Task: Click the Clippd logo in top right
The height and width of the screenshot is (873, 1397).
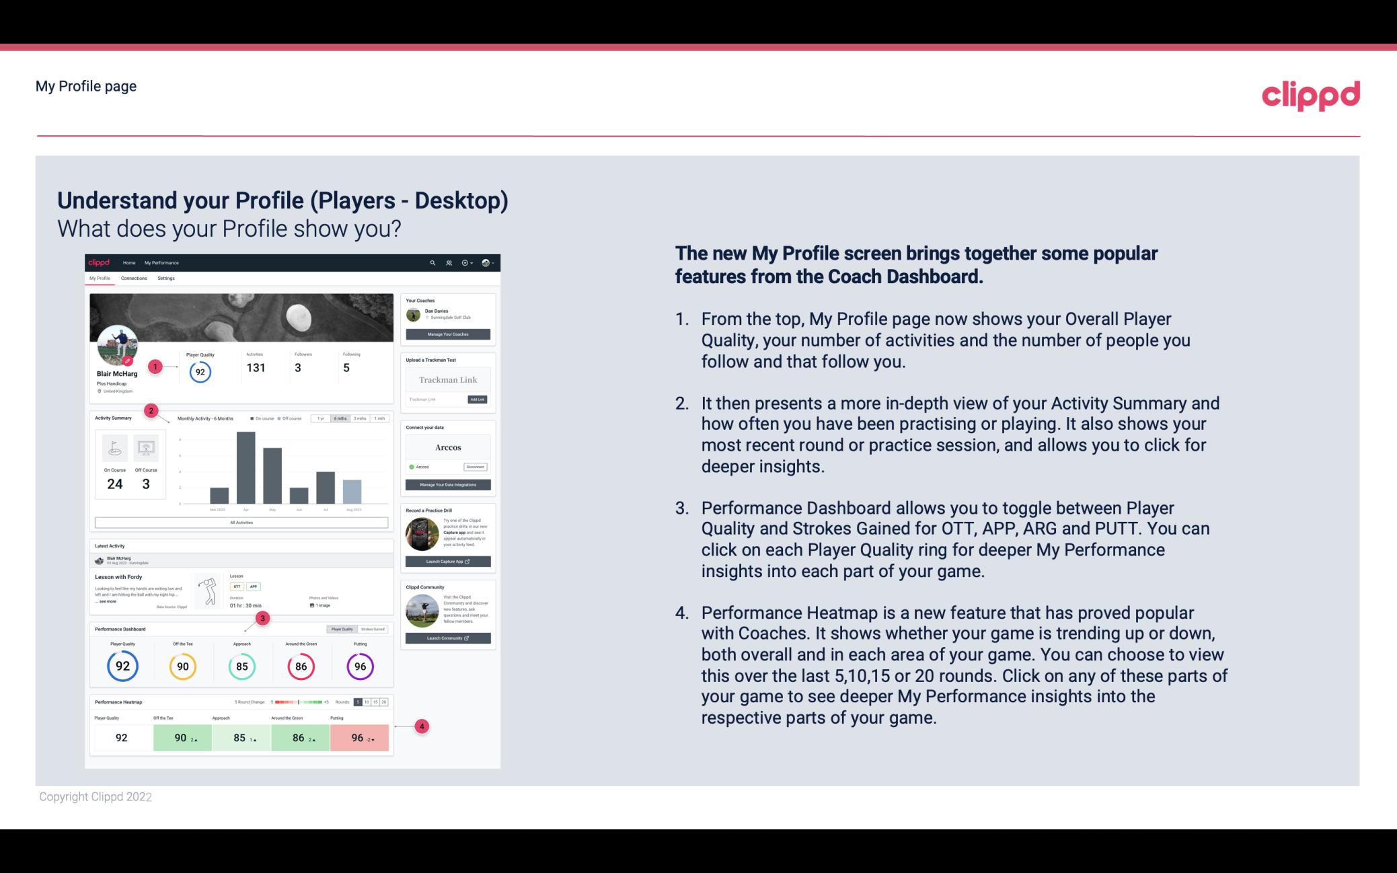Action: pos(1310,95)
